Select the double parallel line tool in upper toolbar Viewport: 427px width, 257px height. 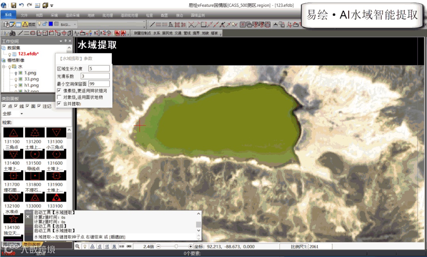point(158,25)
